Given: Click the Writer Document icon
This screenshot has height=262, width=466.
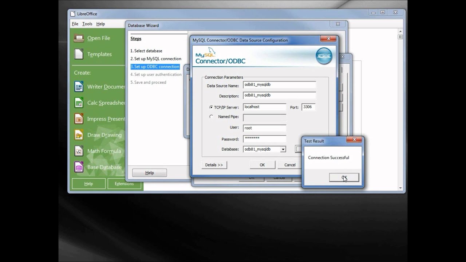Looking at the screenshot, I should click(79, 87).
